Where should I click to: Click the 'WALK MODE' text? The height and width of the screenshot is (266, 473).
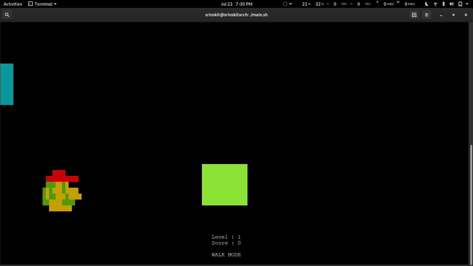point(226,255)
